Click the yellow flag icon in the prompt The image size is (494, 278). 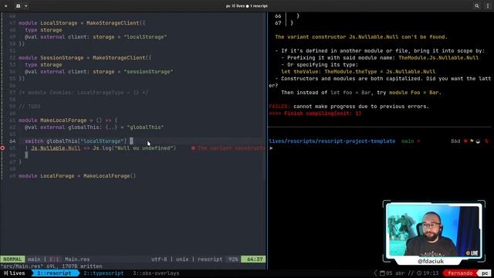(x=472, y=141)
